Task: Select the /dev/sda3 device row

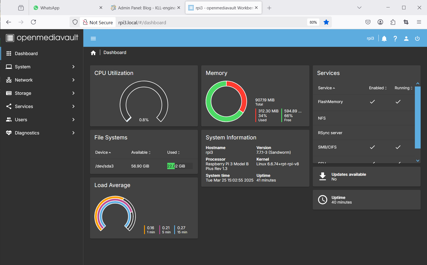Action: [x=144, y=166]
